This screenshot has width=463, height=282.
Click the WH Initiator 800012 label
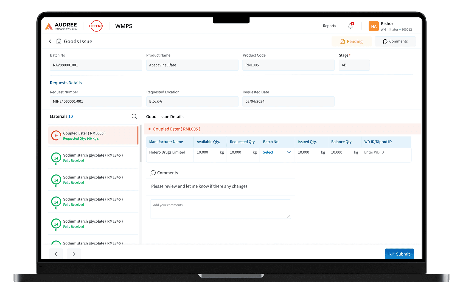(396, 30)
